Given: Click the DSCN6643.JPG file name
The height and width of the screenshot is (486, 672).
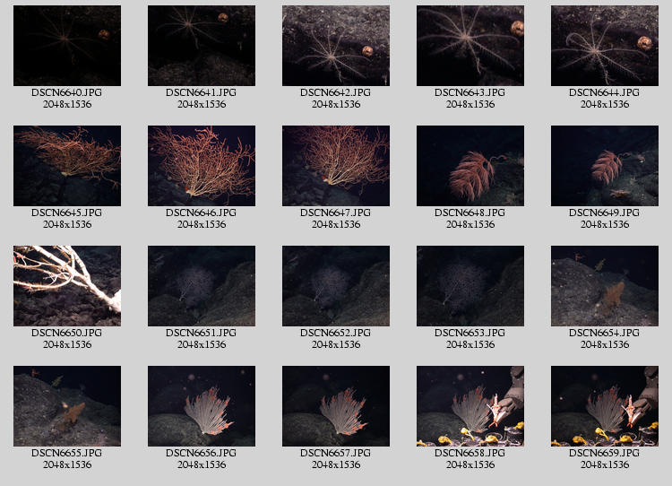Looking at the screenshot, I should (x=470, y=92).
